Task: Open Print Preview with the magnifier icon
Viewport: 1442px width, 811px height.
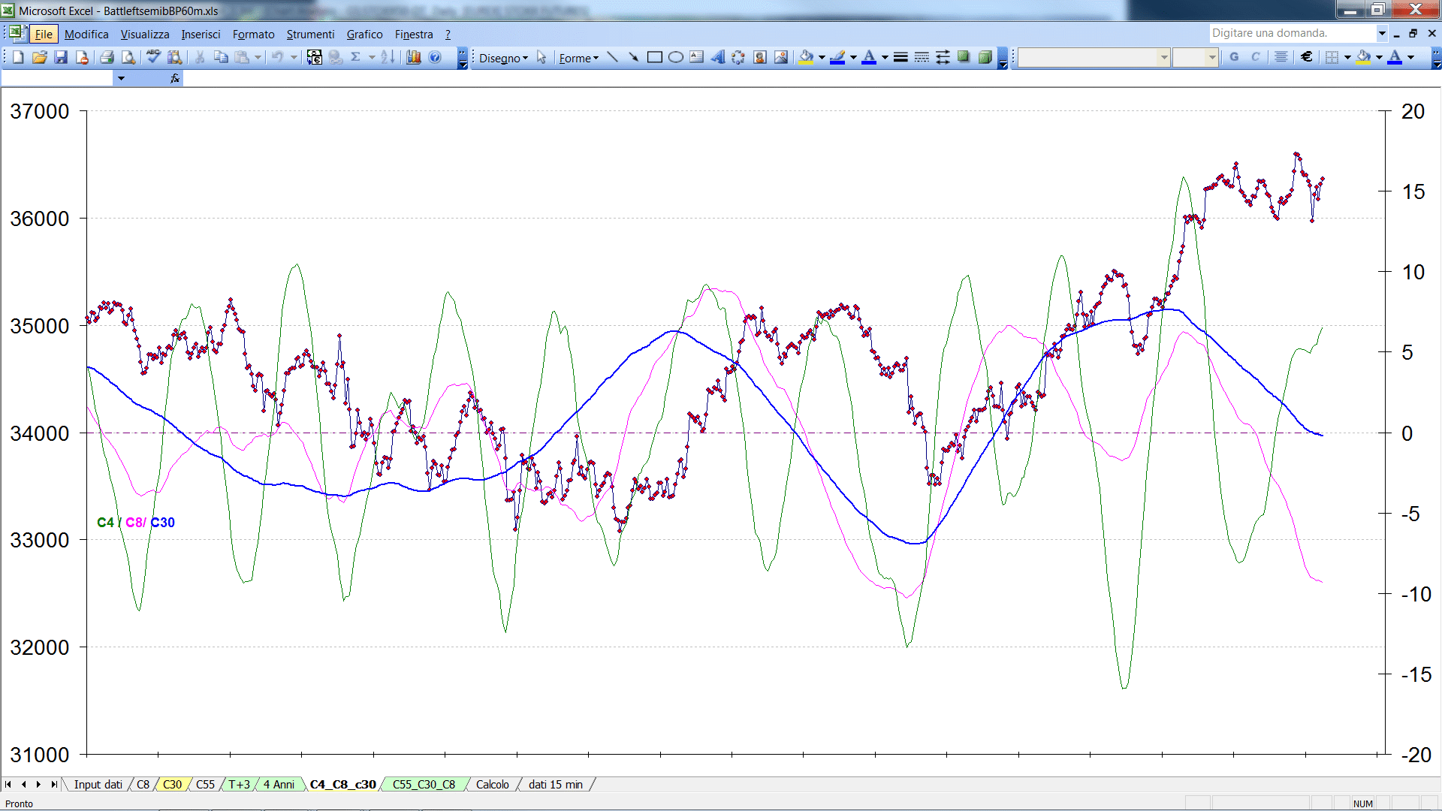Action: [128, 57]
